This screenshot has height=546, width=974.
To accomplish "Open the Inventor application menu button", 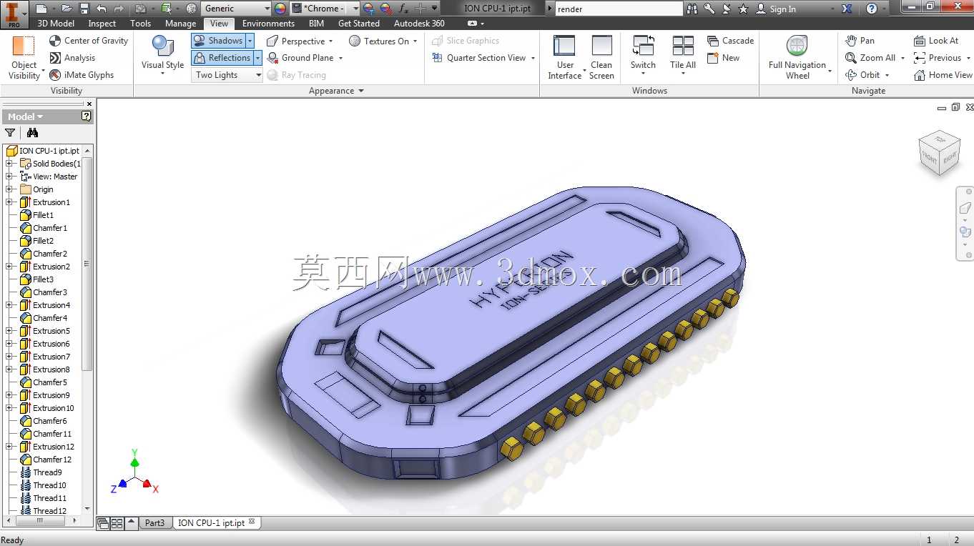I will (14, 14).
